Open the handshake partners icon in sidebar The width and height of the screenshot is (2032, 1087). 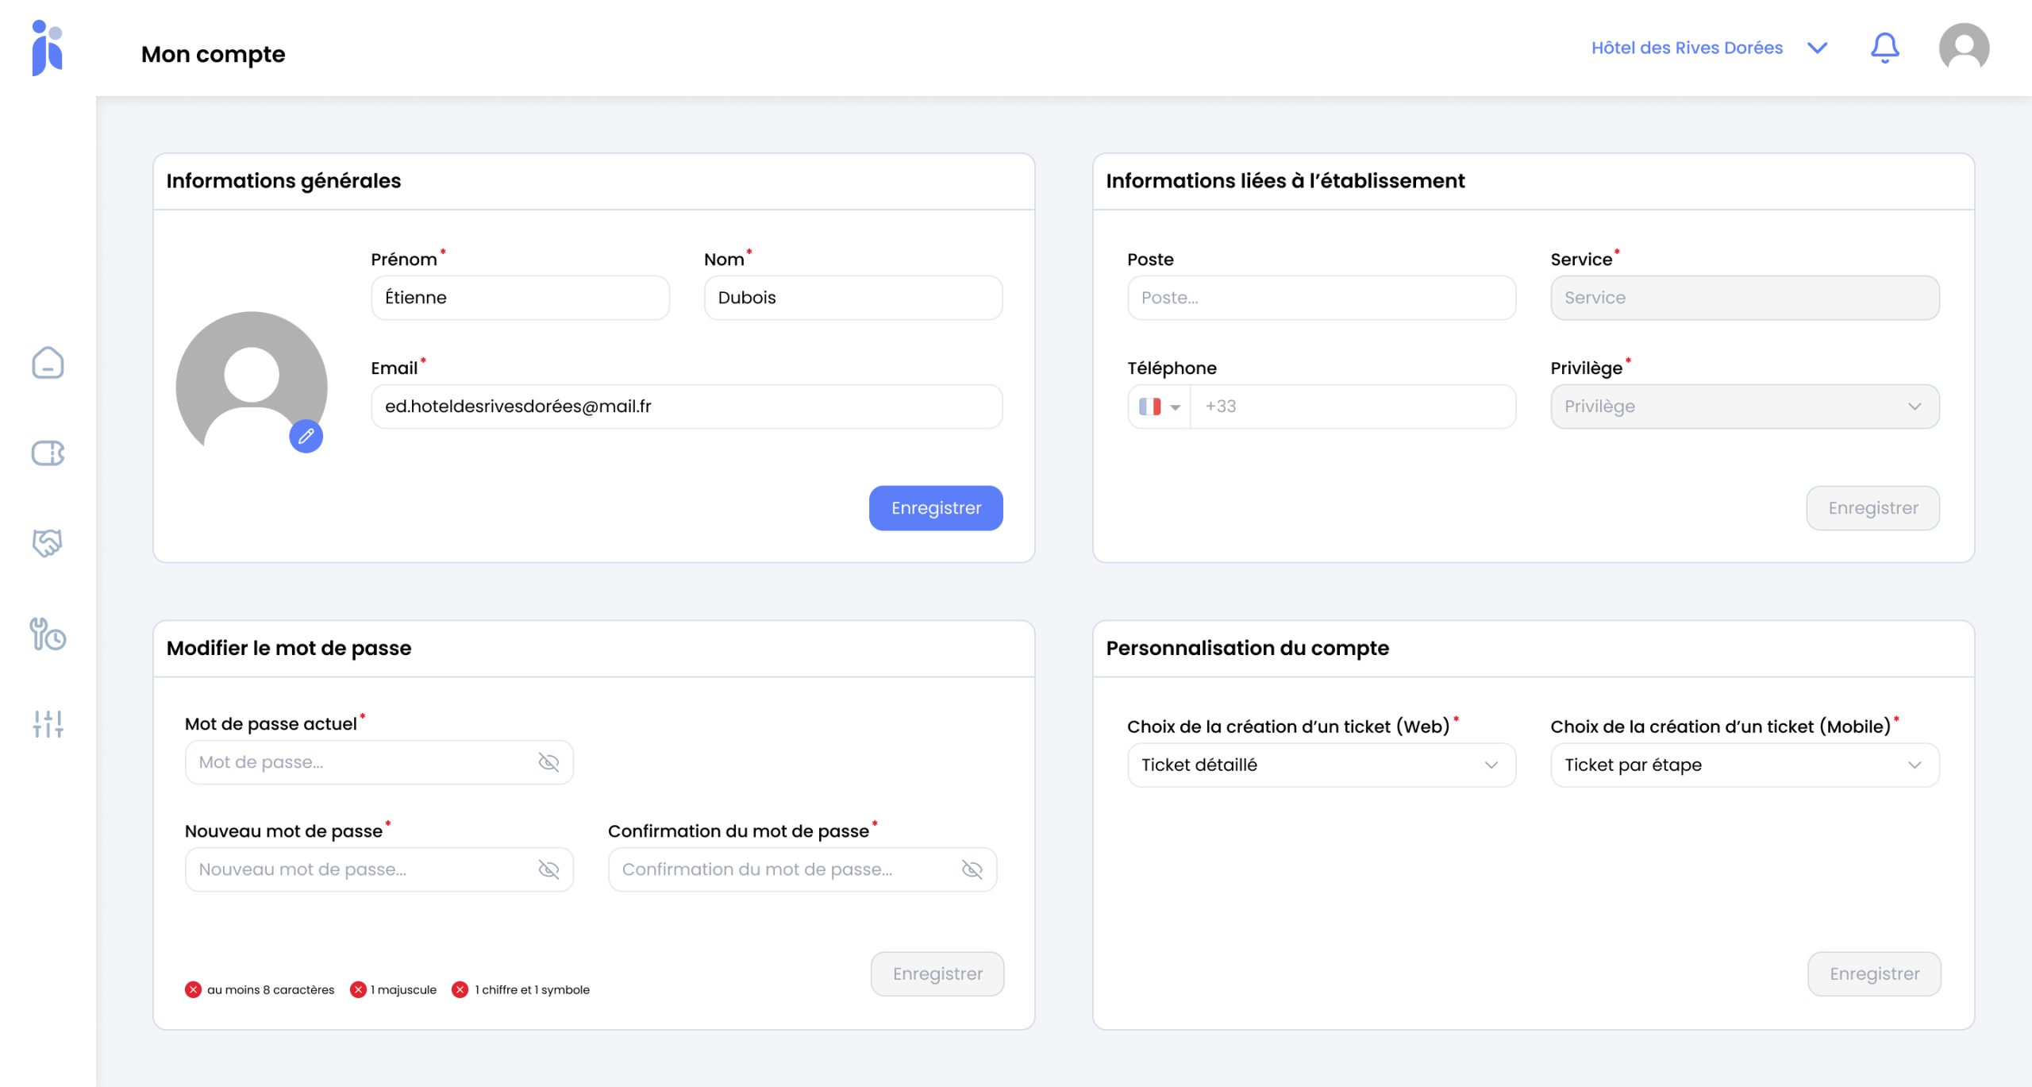click(48, 543)
